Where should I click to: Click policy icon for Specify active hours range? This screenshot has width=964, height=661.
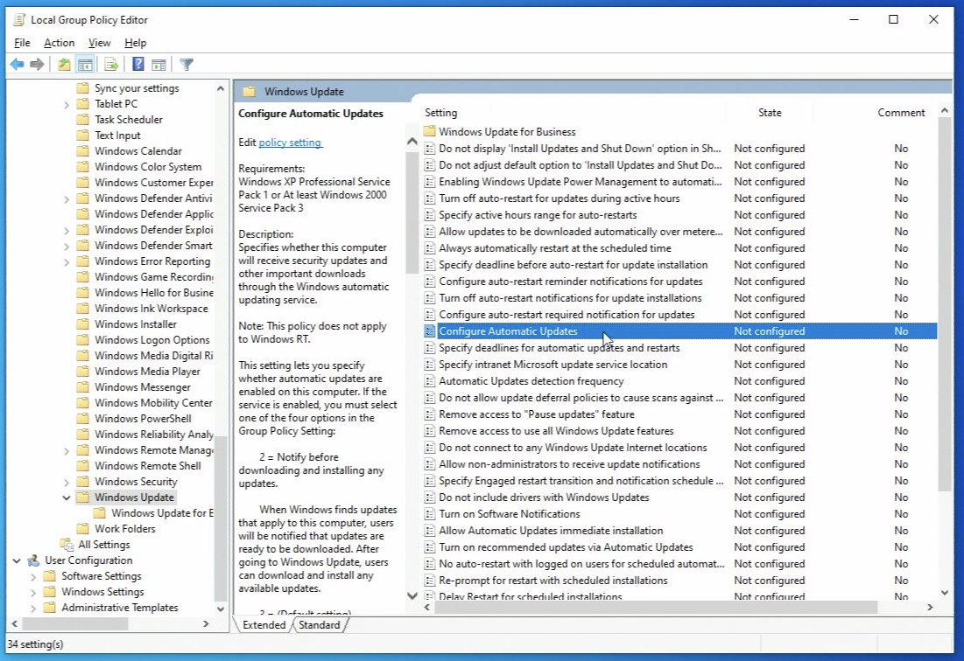pyautogui.click(x=430, y=215)
